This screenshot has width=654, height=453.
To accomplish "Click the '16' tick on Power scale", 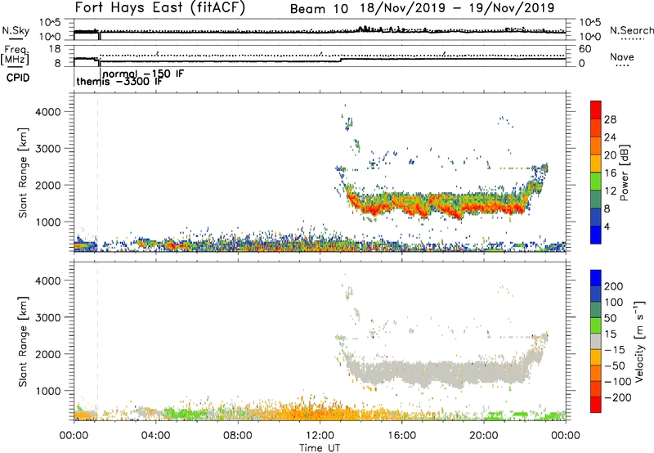I will 610,173.
